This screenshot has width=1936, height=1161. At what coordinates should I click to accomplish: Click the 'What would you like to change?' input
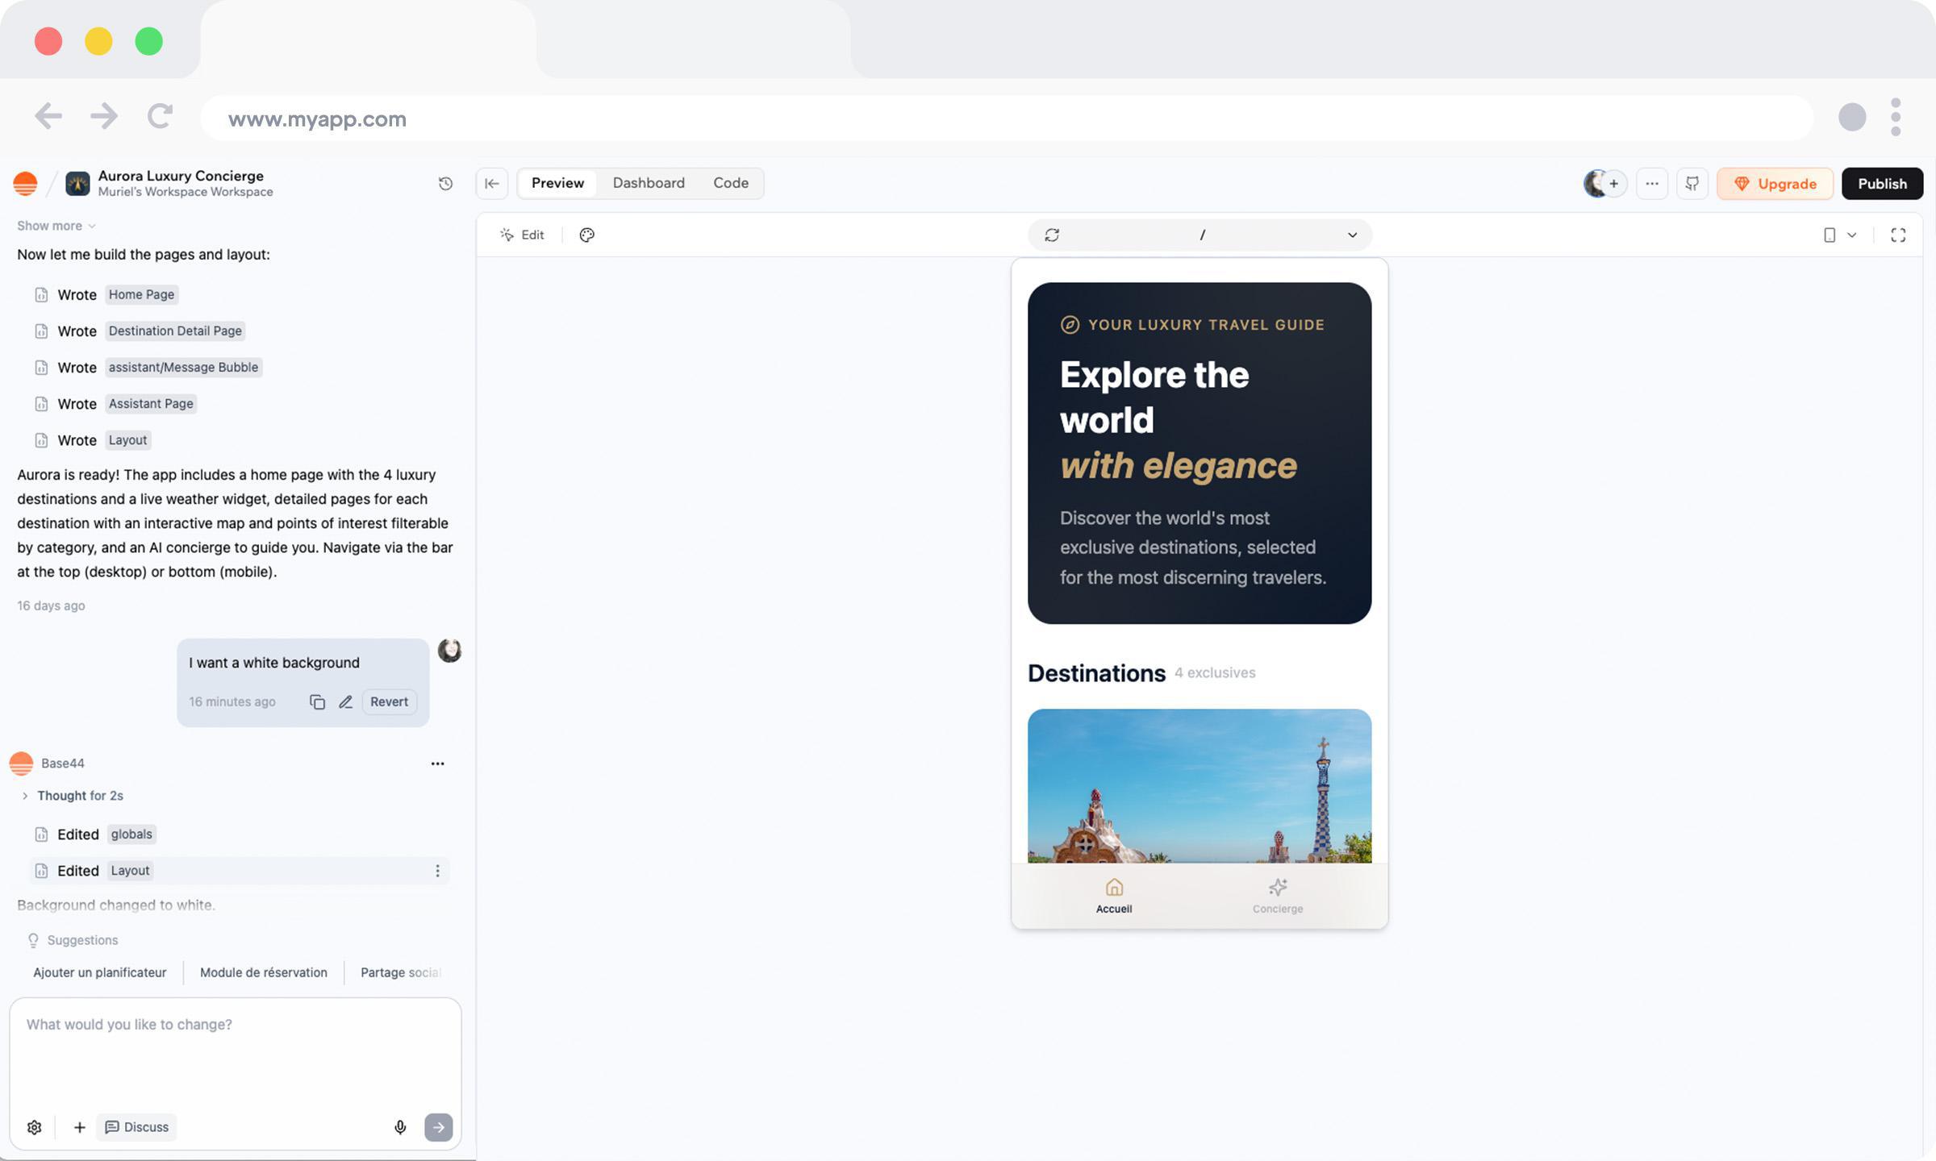point(234,1048)
